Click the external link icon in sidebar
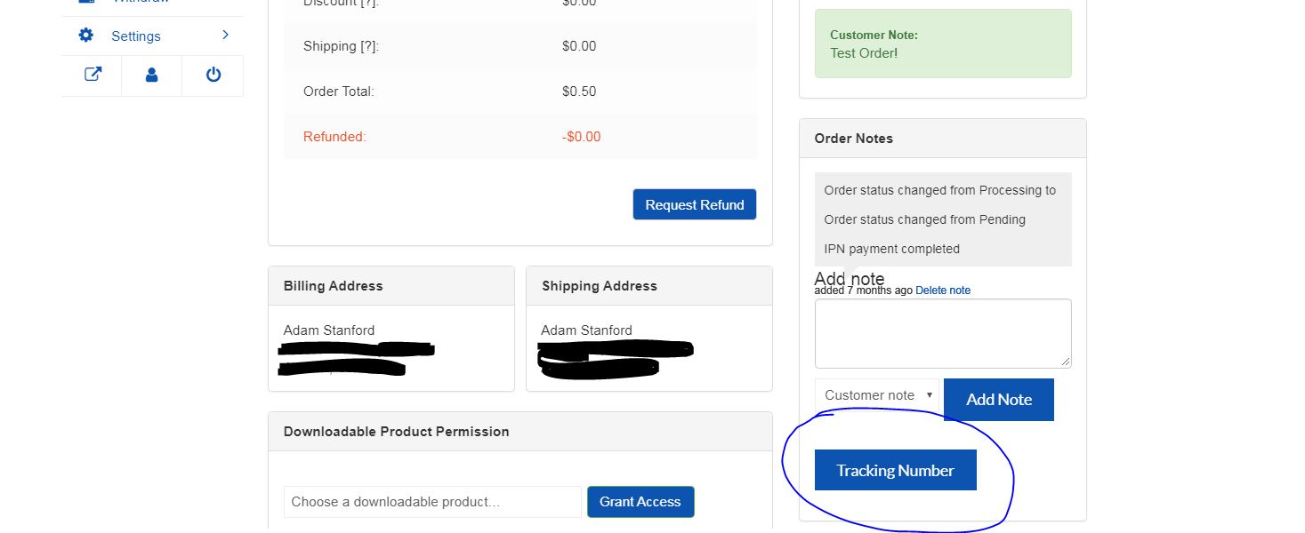Image resolution: width=1305 pixels, height=533 pixels. [x=92, y=75]
